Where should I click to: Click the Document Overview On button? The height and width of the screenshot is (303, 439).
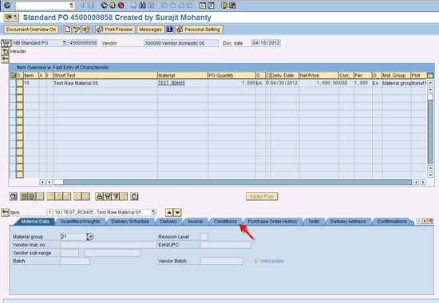(x=31, y=30)
